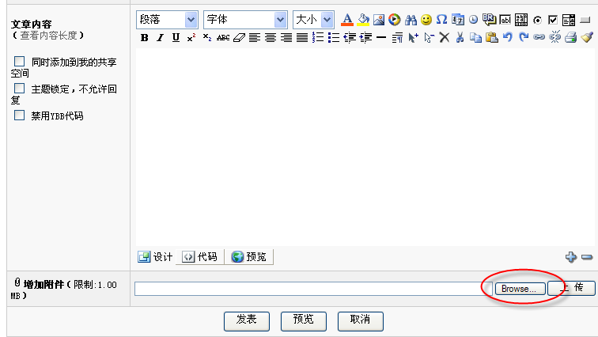Image resolution: width=598 pixels, height=337 pixels.
Task: Click the printer icon
Action: point(570,37)
